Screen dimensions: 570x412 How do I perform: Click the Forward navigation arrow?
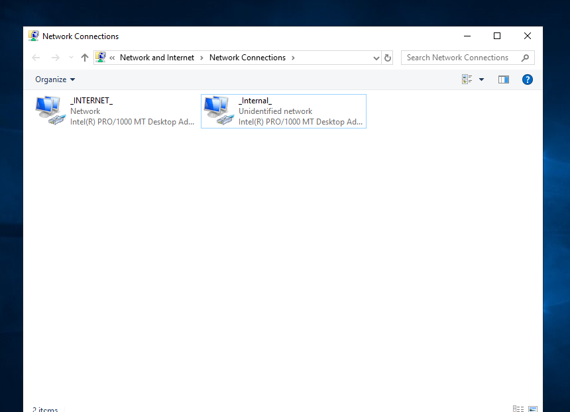pyautogui.click(x=55, y=58)
